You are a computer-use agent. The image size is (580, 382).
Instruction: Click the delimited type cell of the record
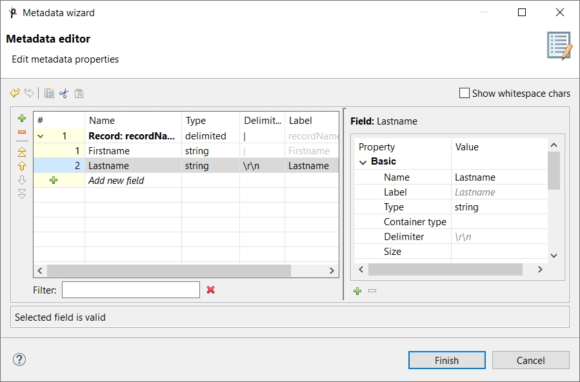click(x=210, y=136)
